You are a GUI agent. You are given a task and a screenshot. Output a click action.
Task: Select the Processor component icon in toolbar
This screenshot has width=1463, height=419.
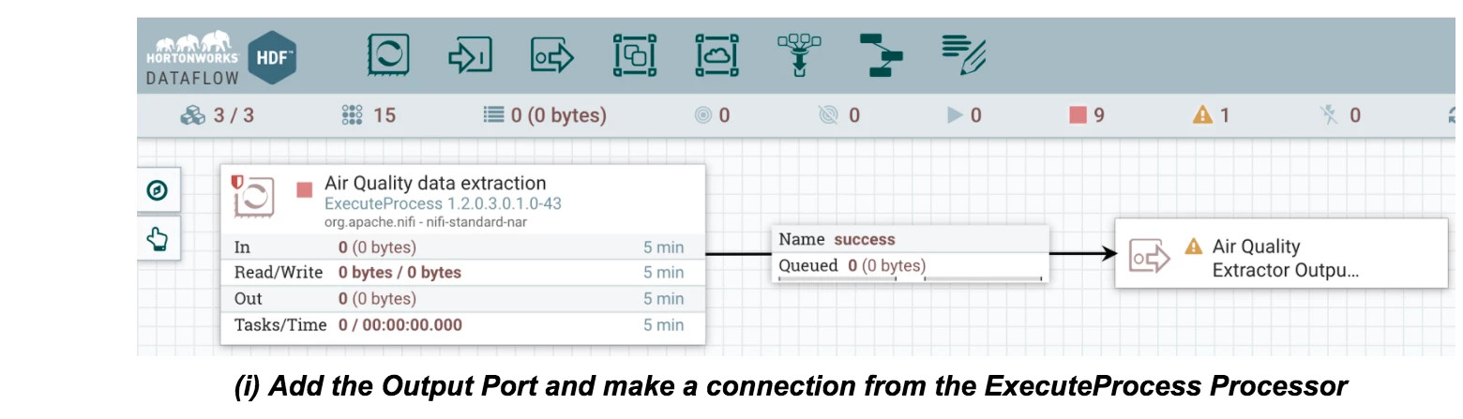(388, 56)
